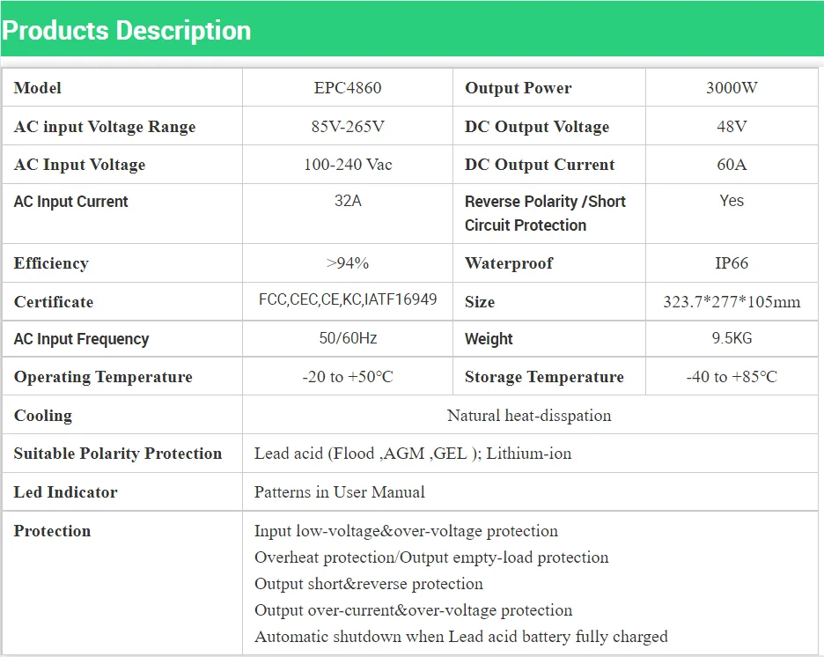Click the Patterns in User Manual text

tap(340, 492)
